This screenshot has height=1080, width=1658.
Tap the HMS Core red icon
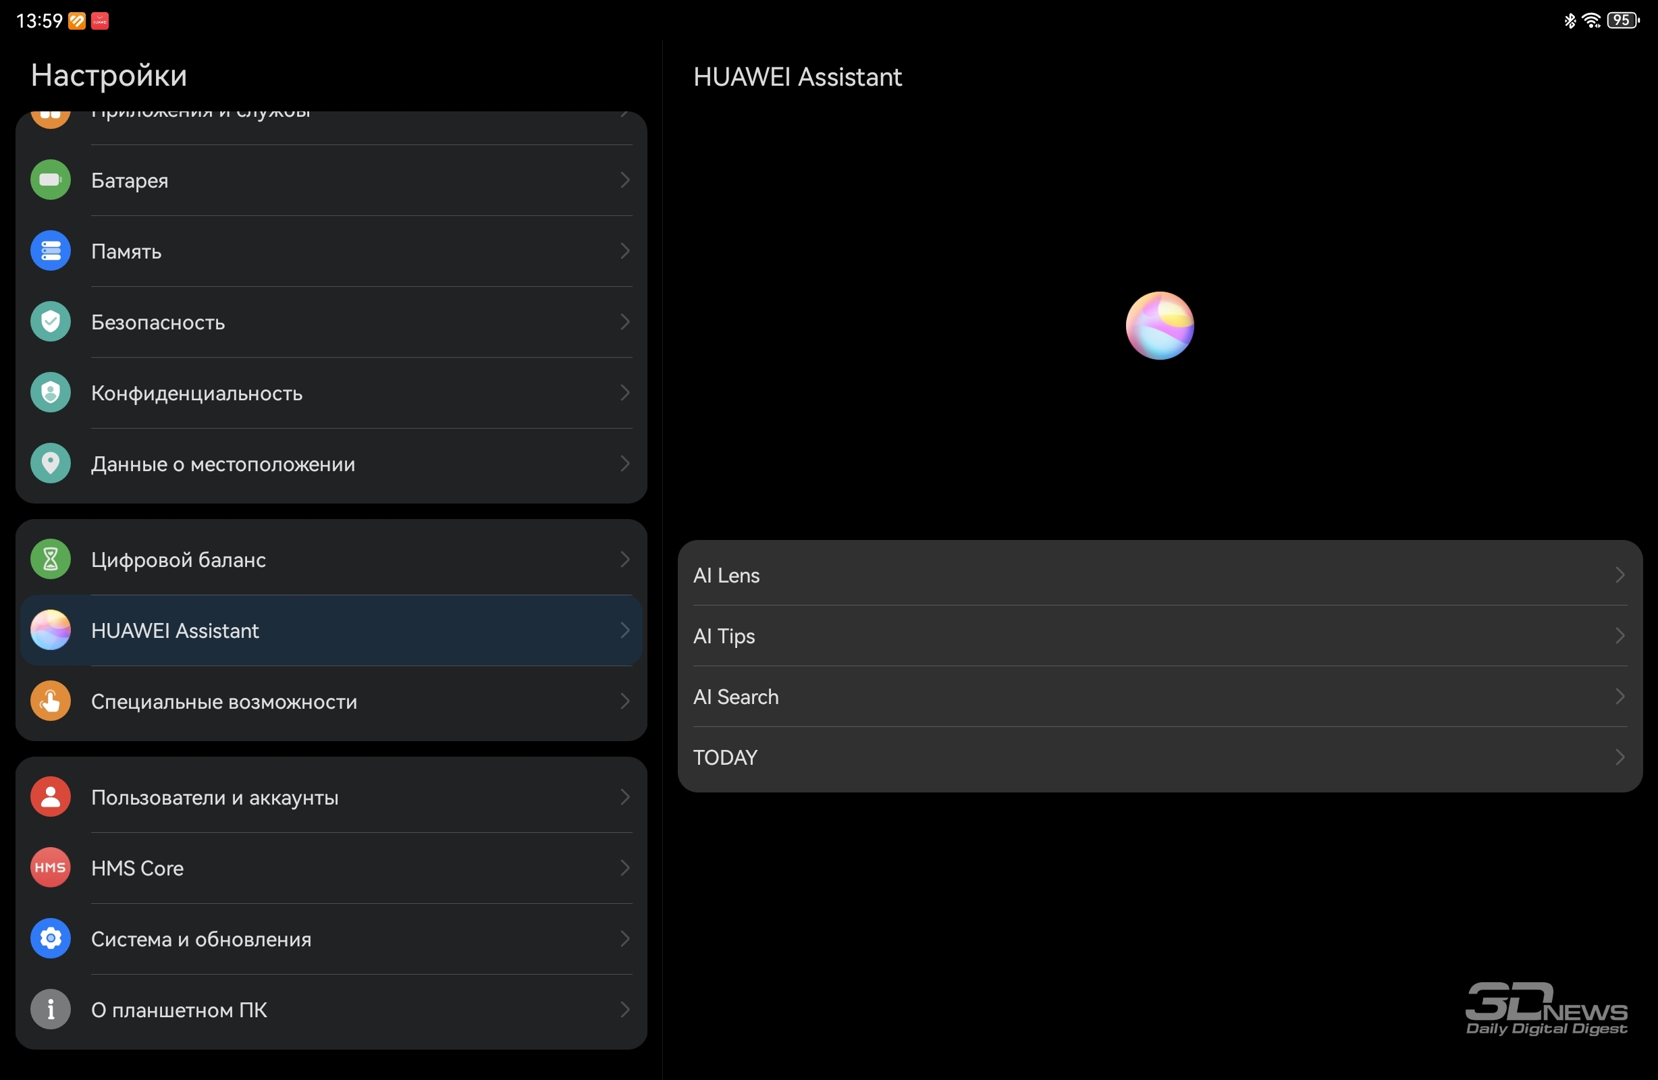[x=50, y=868]
